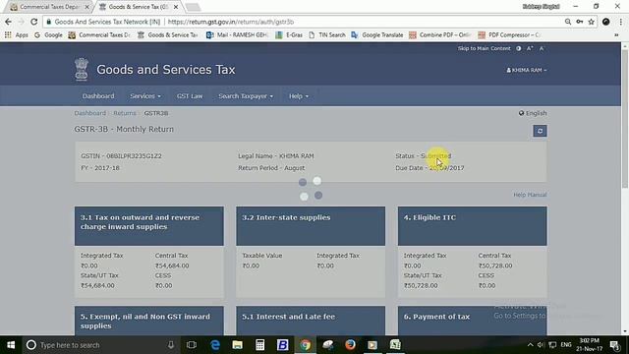Open Firefox from the taskbar

[350, 345]
